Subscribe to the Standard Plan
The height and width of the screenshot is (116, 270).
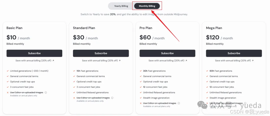tap(101, 53)
